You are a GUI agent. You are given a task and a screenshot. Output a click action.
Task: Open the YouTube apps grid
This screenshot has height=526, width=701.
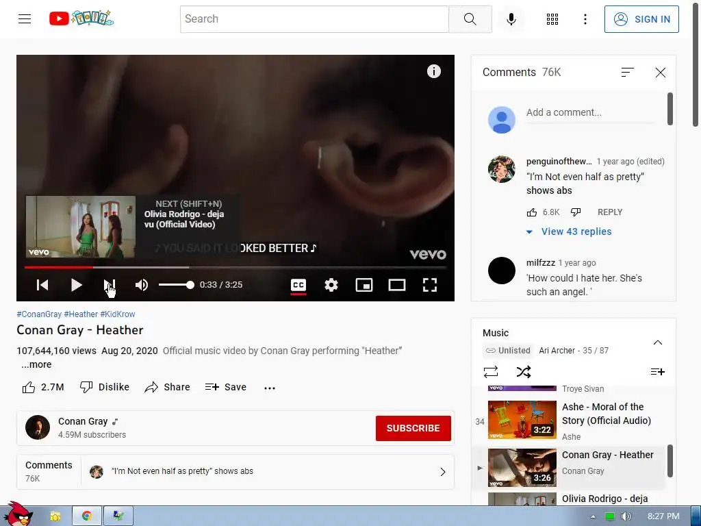point(552,18)
